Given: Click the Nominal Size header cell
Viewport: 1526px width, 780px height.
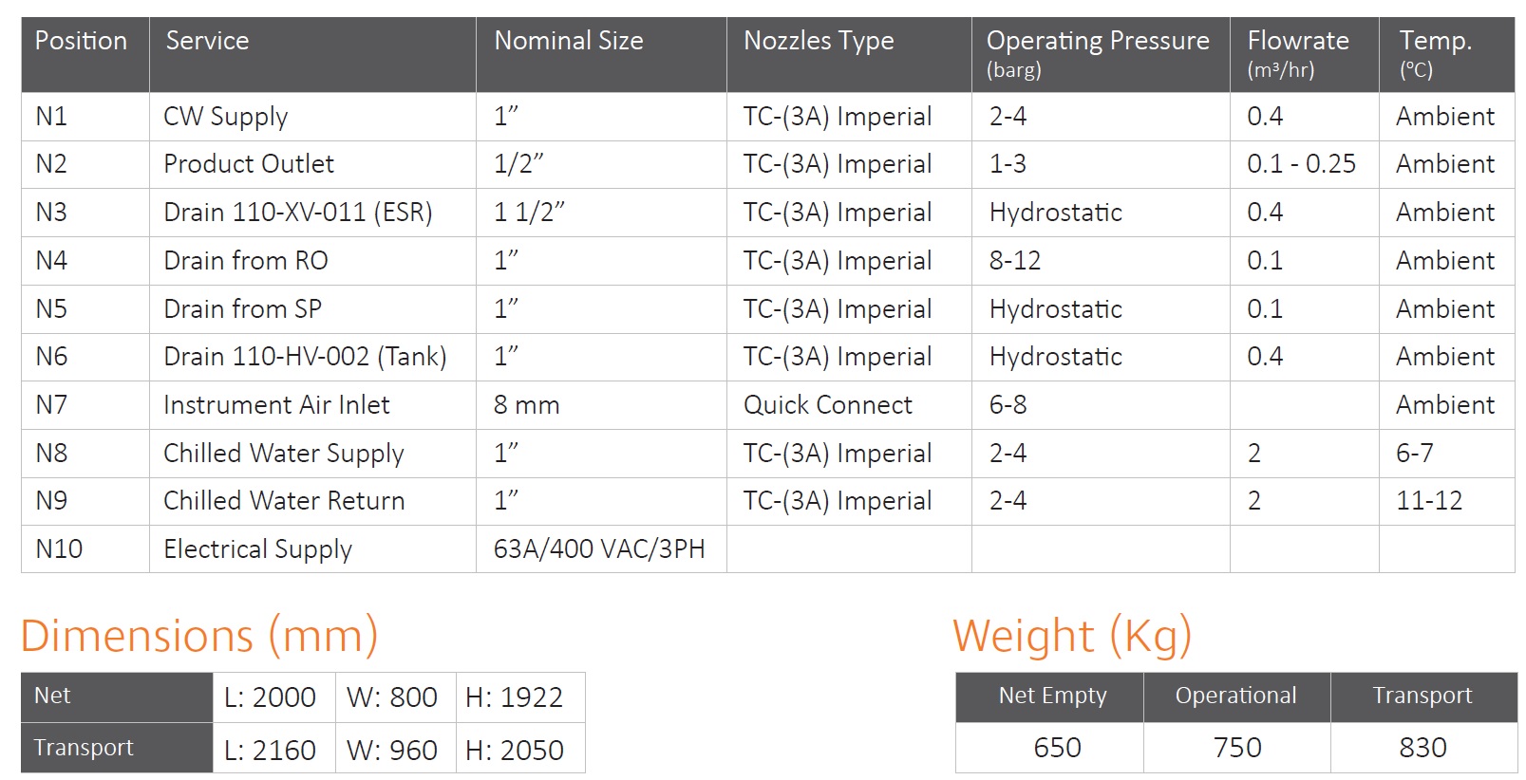Looking at the screenshot, I should click(x=601, y=54).
